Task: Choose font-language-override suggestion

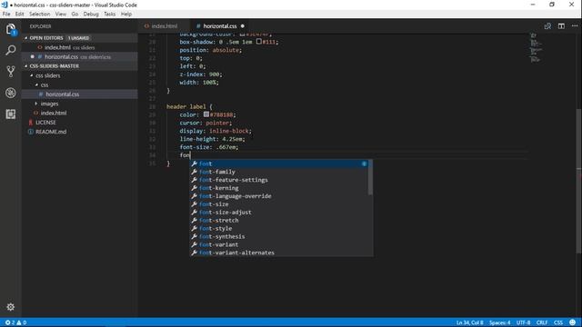Action: (279, 196)
